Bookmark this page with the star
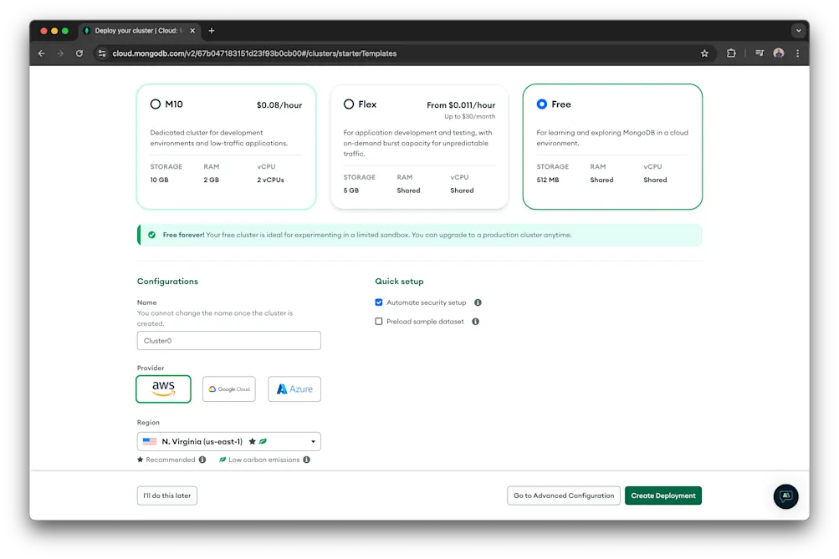Image resolution: width=839 pixels, height=559 pixels. (x=704, y=53)
